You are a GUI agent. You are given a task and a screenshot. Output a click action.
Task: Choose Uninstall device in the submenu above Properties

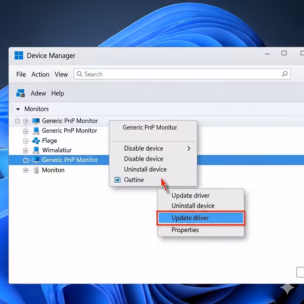[x=201, y=206]
